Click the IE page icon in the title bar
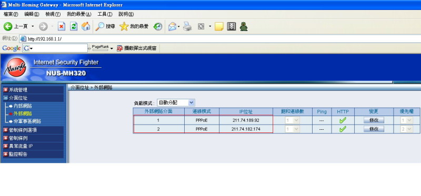This screenshot has width=421, height=196. (x=4, y=5)
